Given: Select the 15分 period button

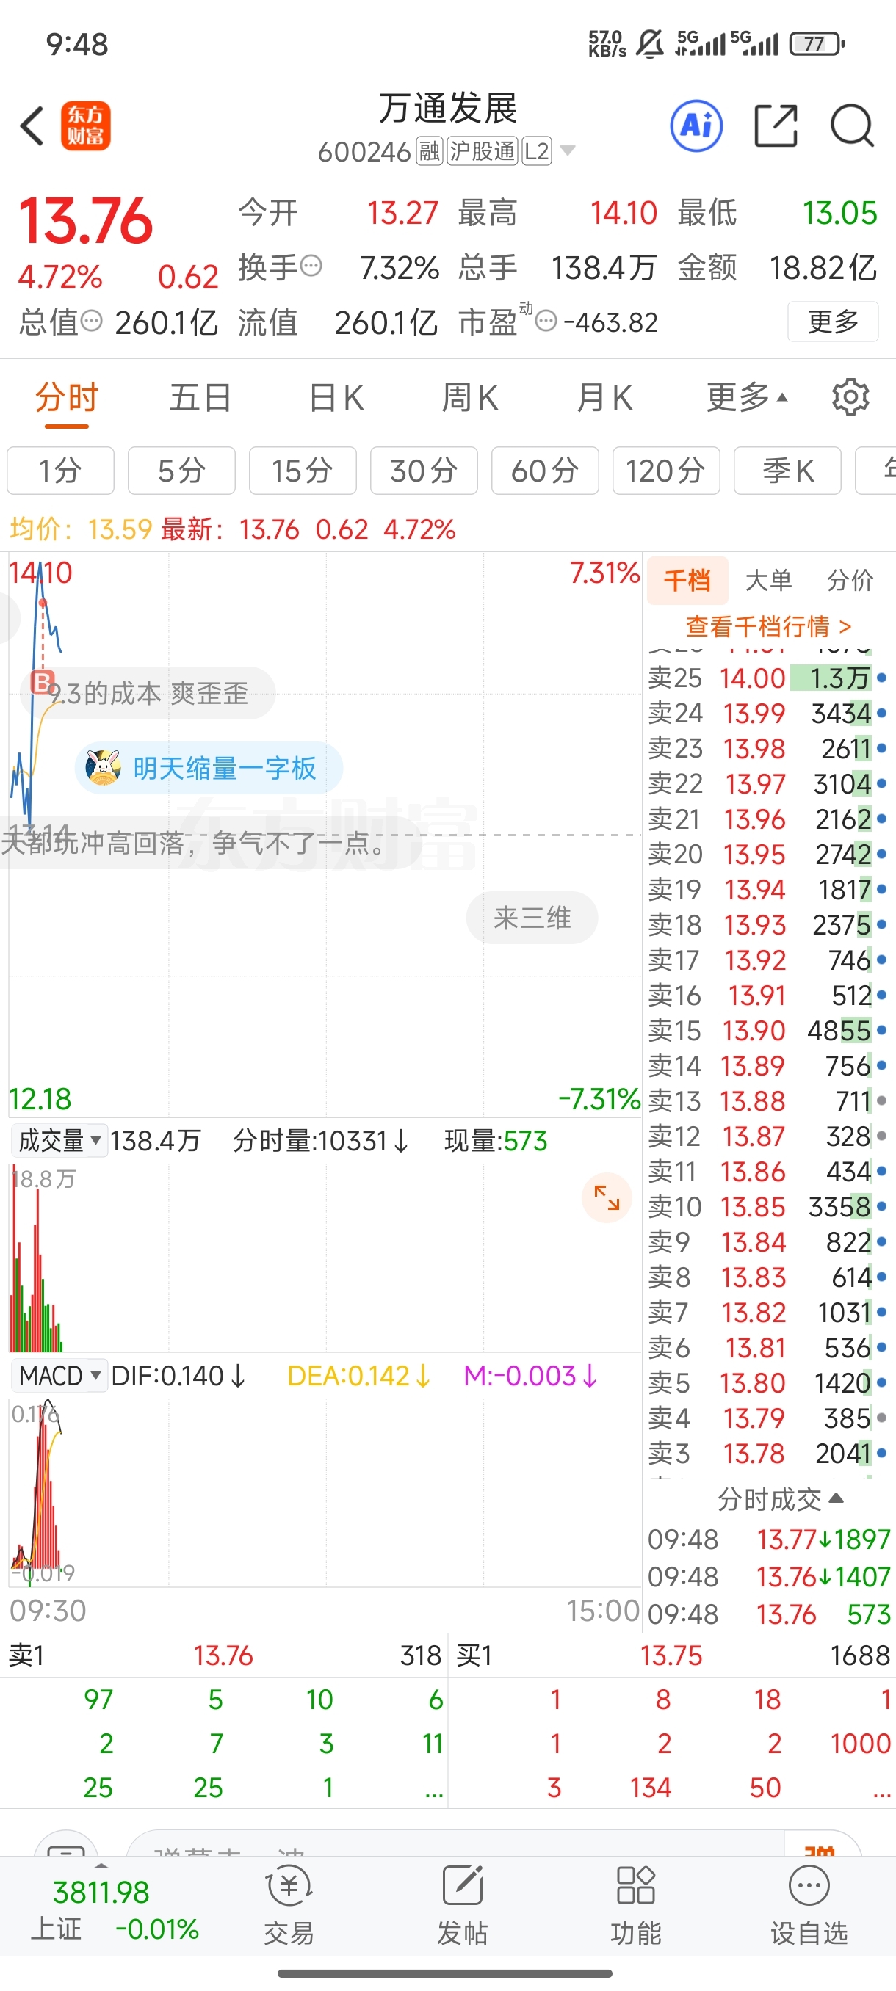Looking at the screenshot, I should click(303, 470).
